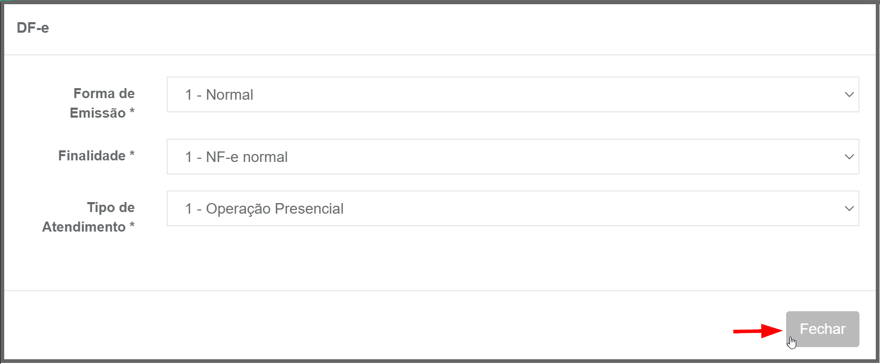Click the Finalidade label text
Screen dimensions: 880x364
pos(92,156)
